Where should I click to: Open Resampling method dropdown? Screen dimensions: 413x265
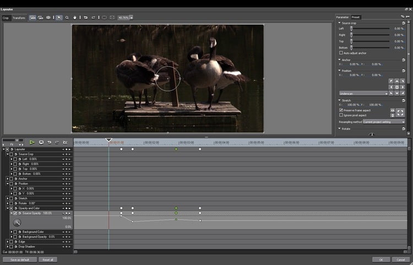coord(384,122)
